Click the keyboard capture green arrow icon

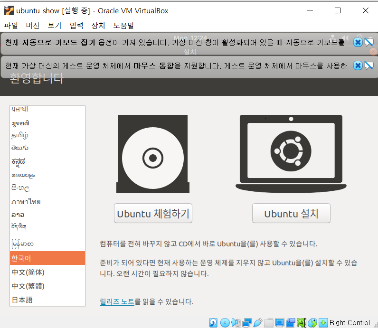[323, 322]
